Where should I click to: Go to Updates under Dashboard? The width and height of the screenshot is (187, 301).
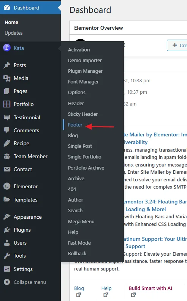tap(14, 33)
